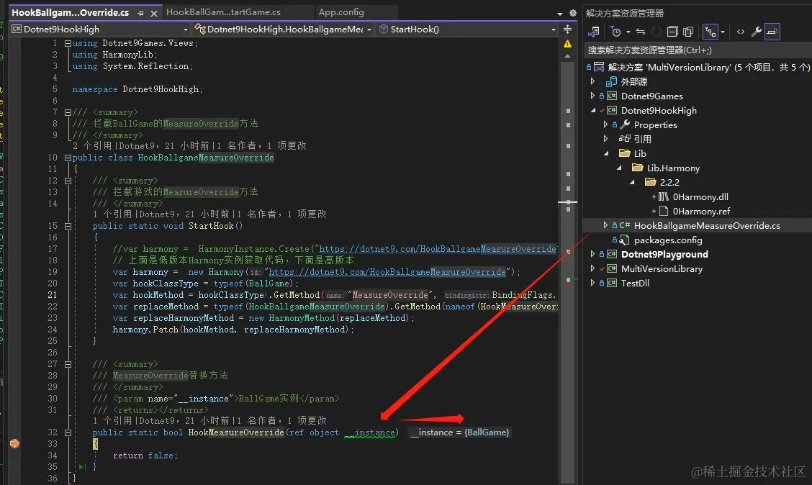The height and width of the screenshot is (485, 812).
Task: Click the view code icon in Solution Explorer
Action: [741, 32]
